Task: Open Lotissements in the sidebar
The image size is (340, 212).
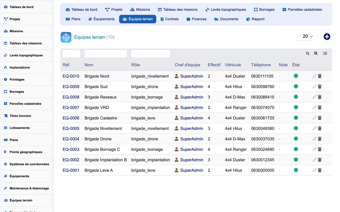Action: pos(26,128)
